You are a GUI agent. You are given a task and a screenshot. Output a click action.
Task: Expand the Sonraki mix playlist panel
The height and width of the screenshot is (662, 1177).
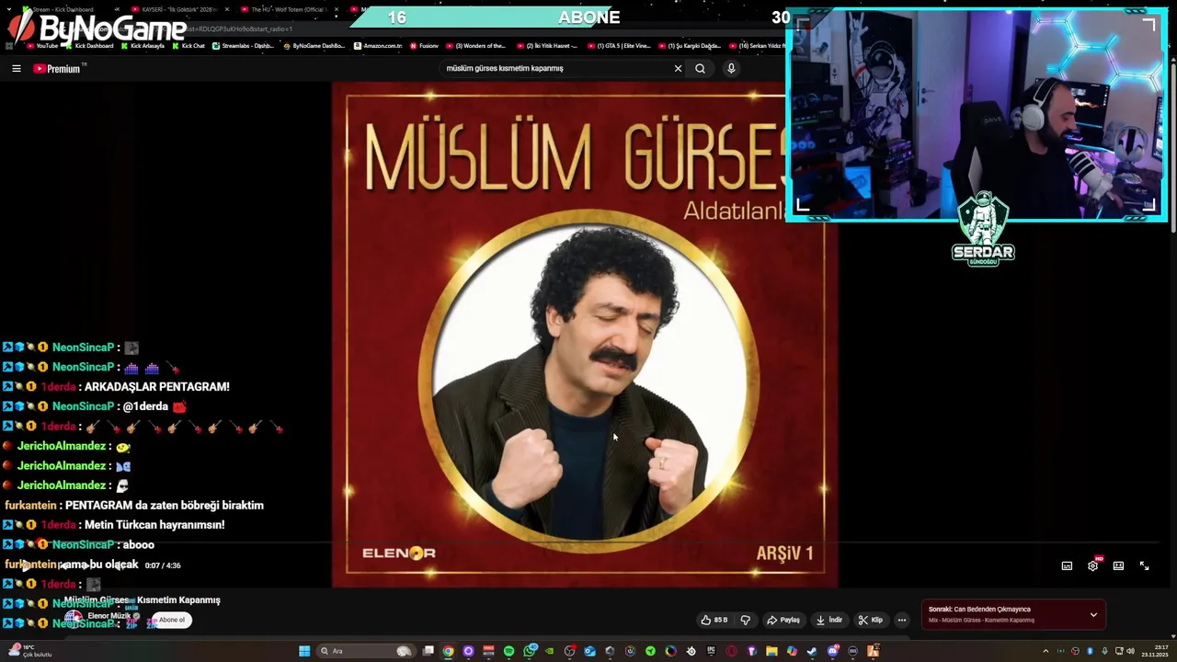coord(1093,614)
